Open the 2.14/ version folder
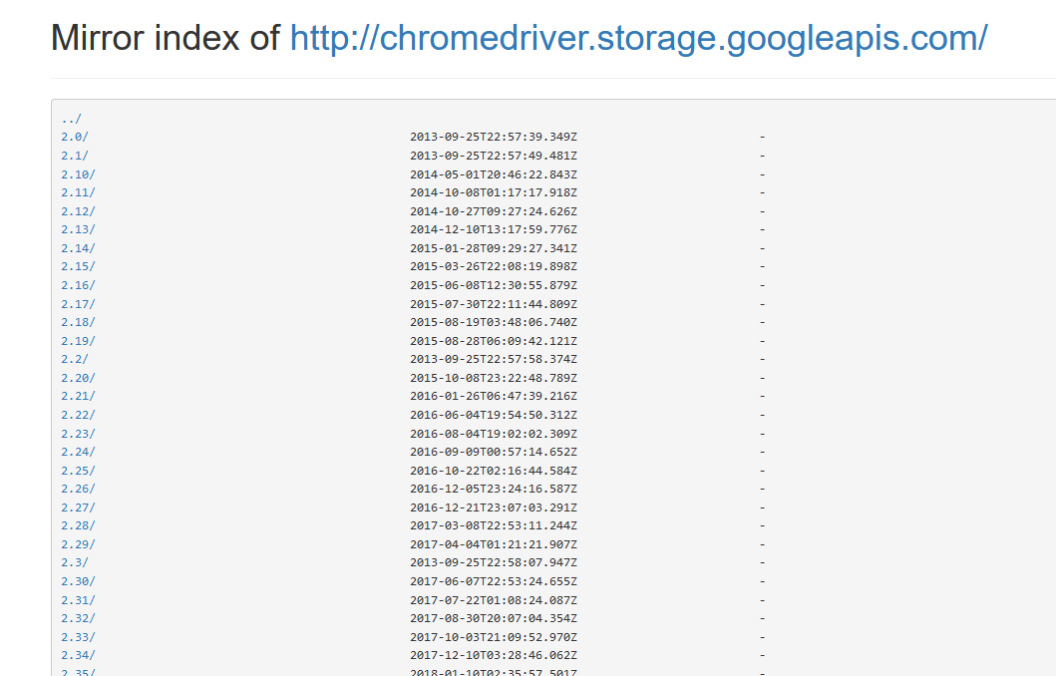1056x676 pixels. pos(71,247)
